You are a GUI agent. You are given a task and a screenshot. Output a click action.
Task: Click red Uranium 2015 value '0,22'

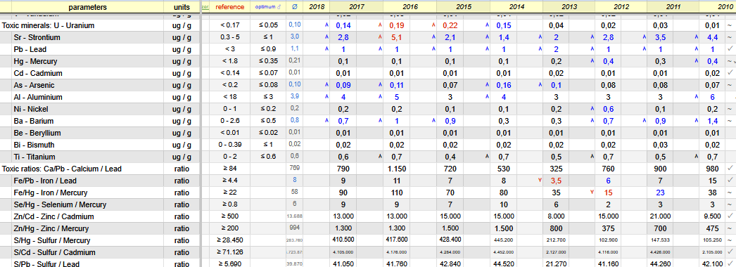click(x=451, y=26)
